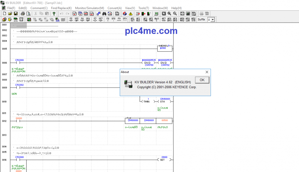The height and width of the screenshot is (172, 299).
Task: Close the About dialog with X
Action: pyautogui.click(x=207, y=72)
